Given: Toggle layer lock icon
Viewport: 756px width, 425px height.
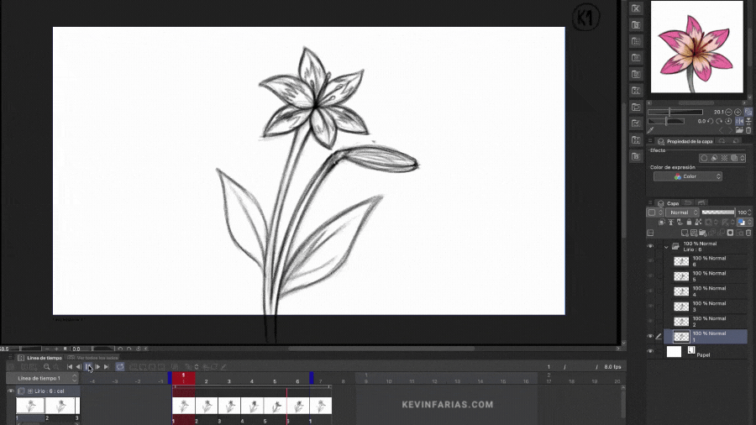Looking at the screenshot, I should coord(689,222).
